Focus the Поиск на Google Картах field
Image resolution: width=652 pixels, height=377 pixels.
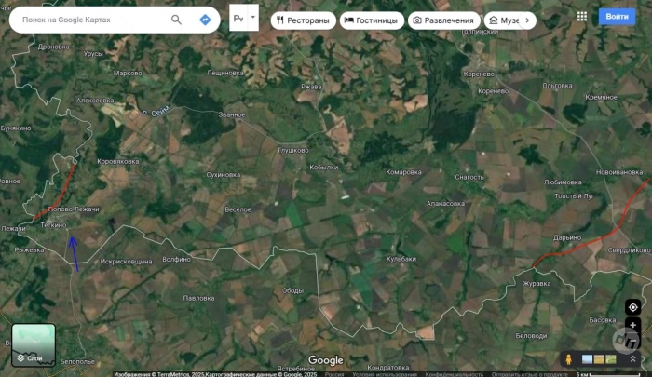(93, 20)
